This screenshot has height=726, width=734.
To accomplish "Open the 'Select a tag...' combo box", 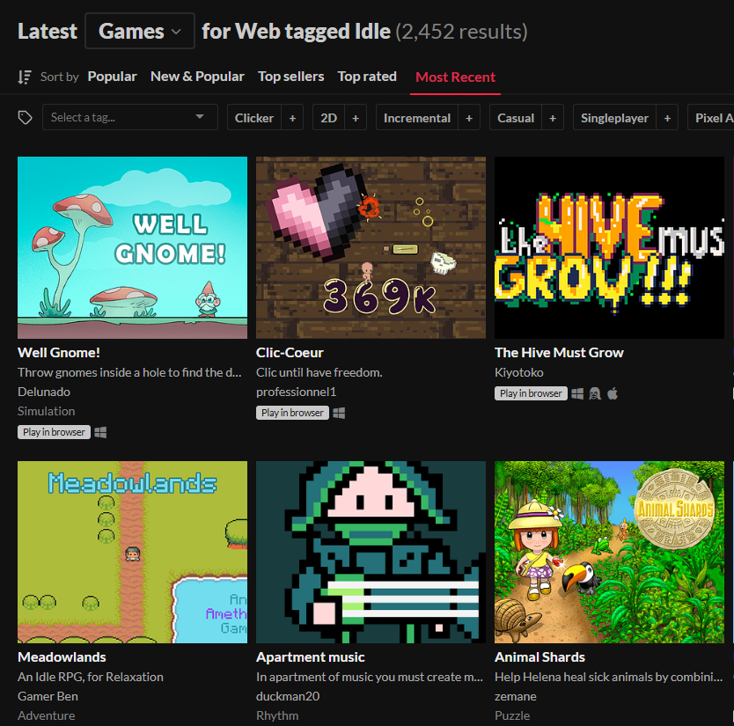I will [x=129, y=117].
